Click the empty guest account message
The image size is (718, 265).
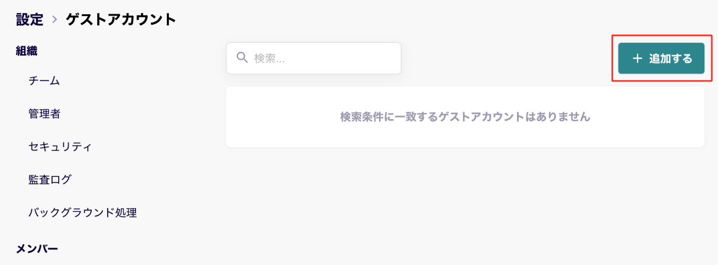(x=465, y=117)
